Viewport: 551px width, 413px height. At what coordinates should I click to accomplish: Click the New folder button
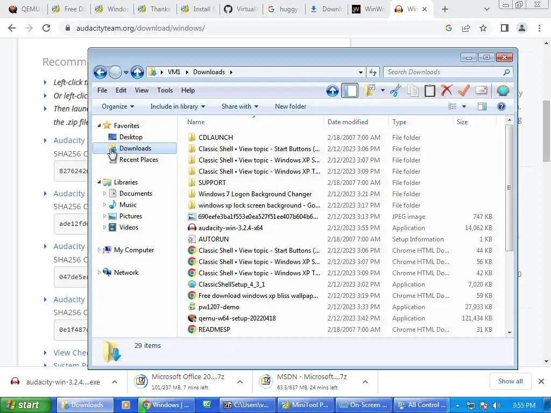coord(290,106)
